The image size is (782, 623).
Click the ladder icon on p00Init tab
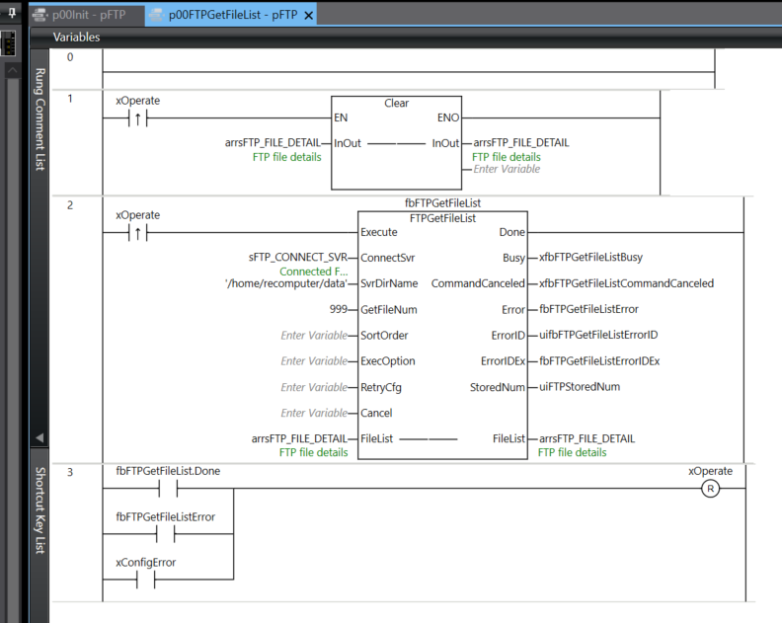[x=39, y=16]
